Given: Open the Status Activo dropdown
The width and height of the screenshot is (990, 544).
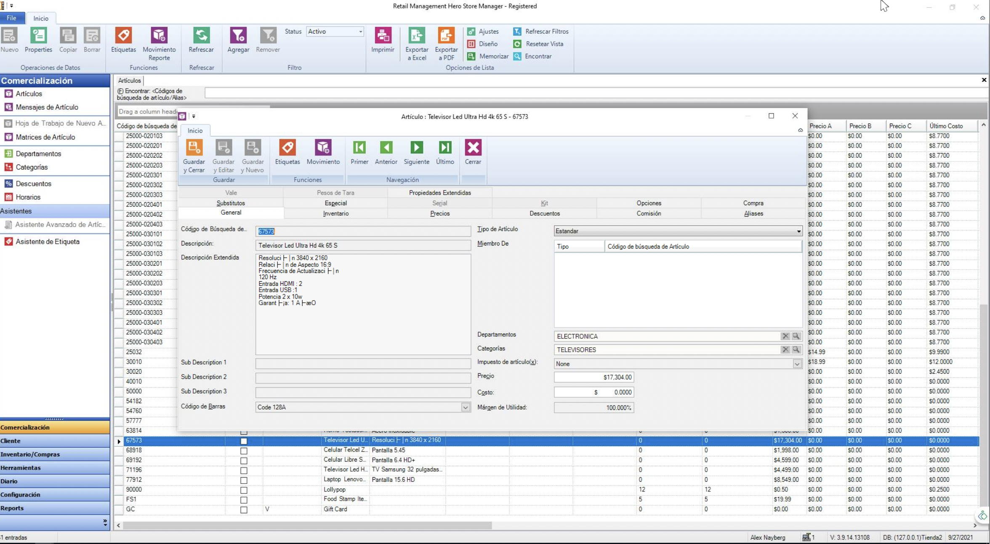Looking at the screenshot, I should [x=360, y=32].
